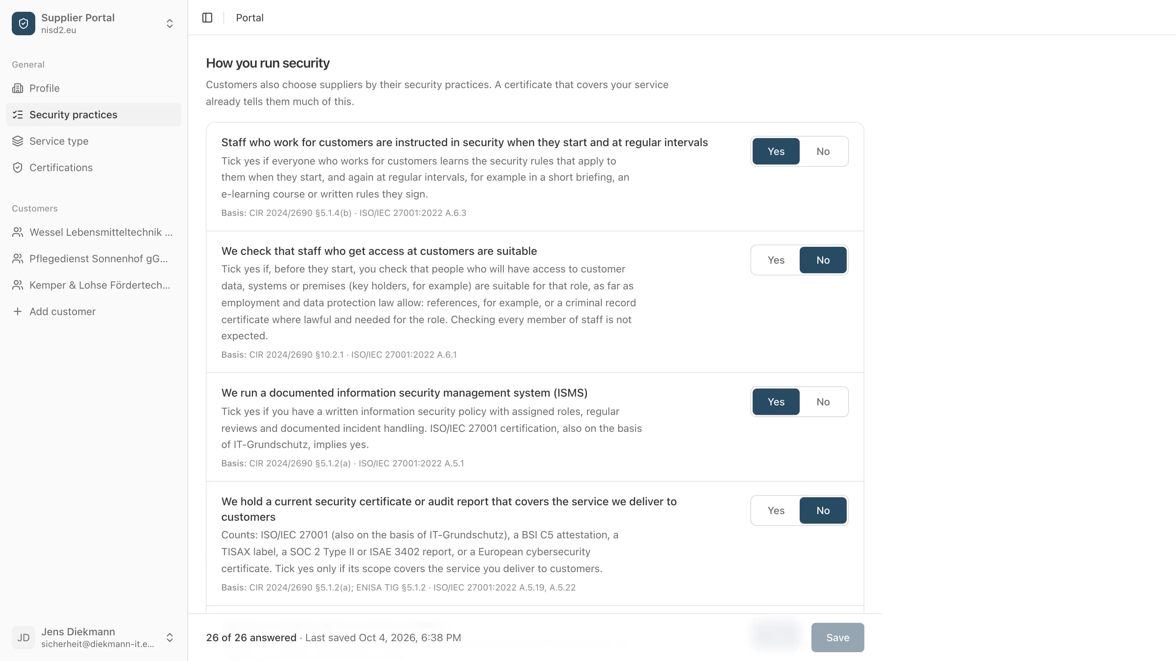Click the Wessel Lebensmitteltechnik users icon

click(x=17, y=232)
